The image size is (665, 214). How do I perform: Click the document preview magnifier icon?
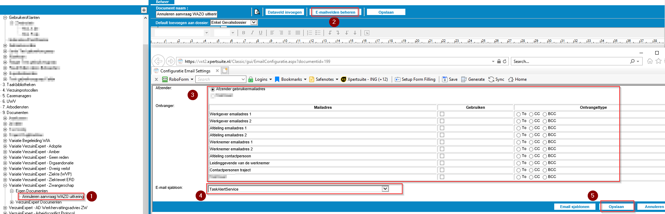tap(257, 12)
